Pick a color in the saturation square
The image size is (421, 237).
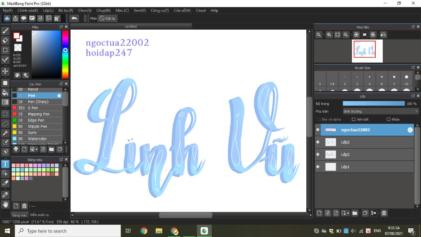tap(46, 54)
